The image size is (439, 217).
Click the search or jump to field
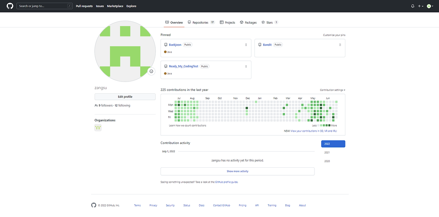(45, 6)
